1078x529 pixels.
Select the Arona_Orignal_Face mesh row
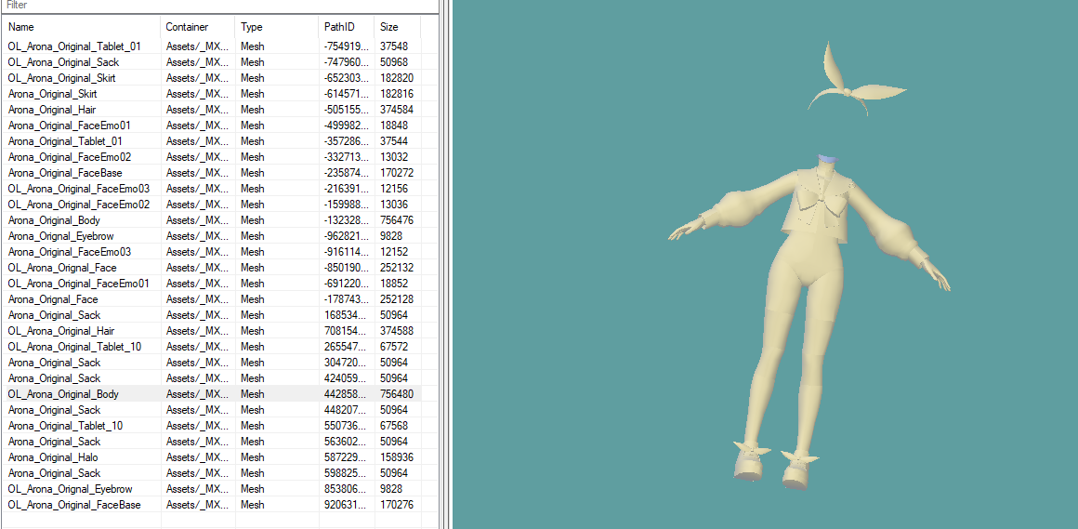click(212, 299)
